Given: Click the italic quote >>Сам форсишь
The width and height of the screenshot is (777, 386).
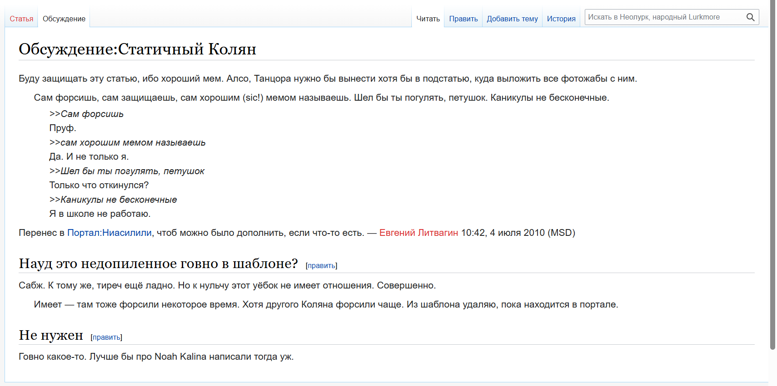Looking at the screenshot, I should [86, 114].
